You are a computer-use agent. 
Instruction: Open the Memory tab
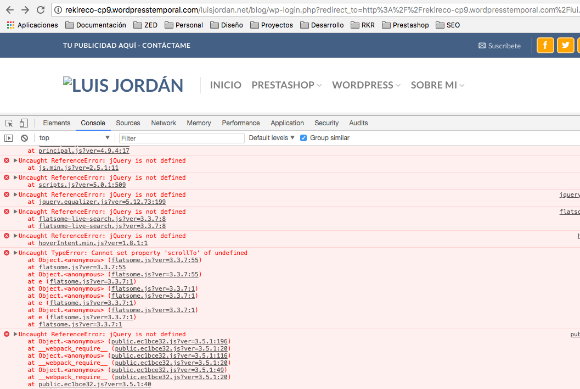tap(199, 123)
